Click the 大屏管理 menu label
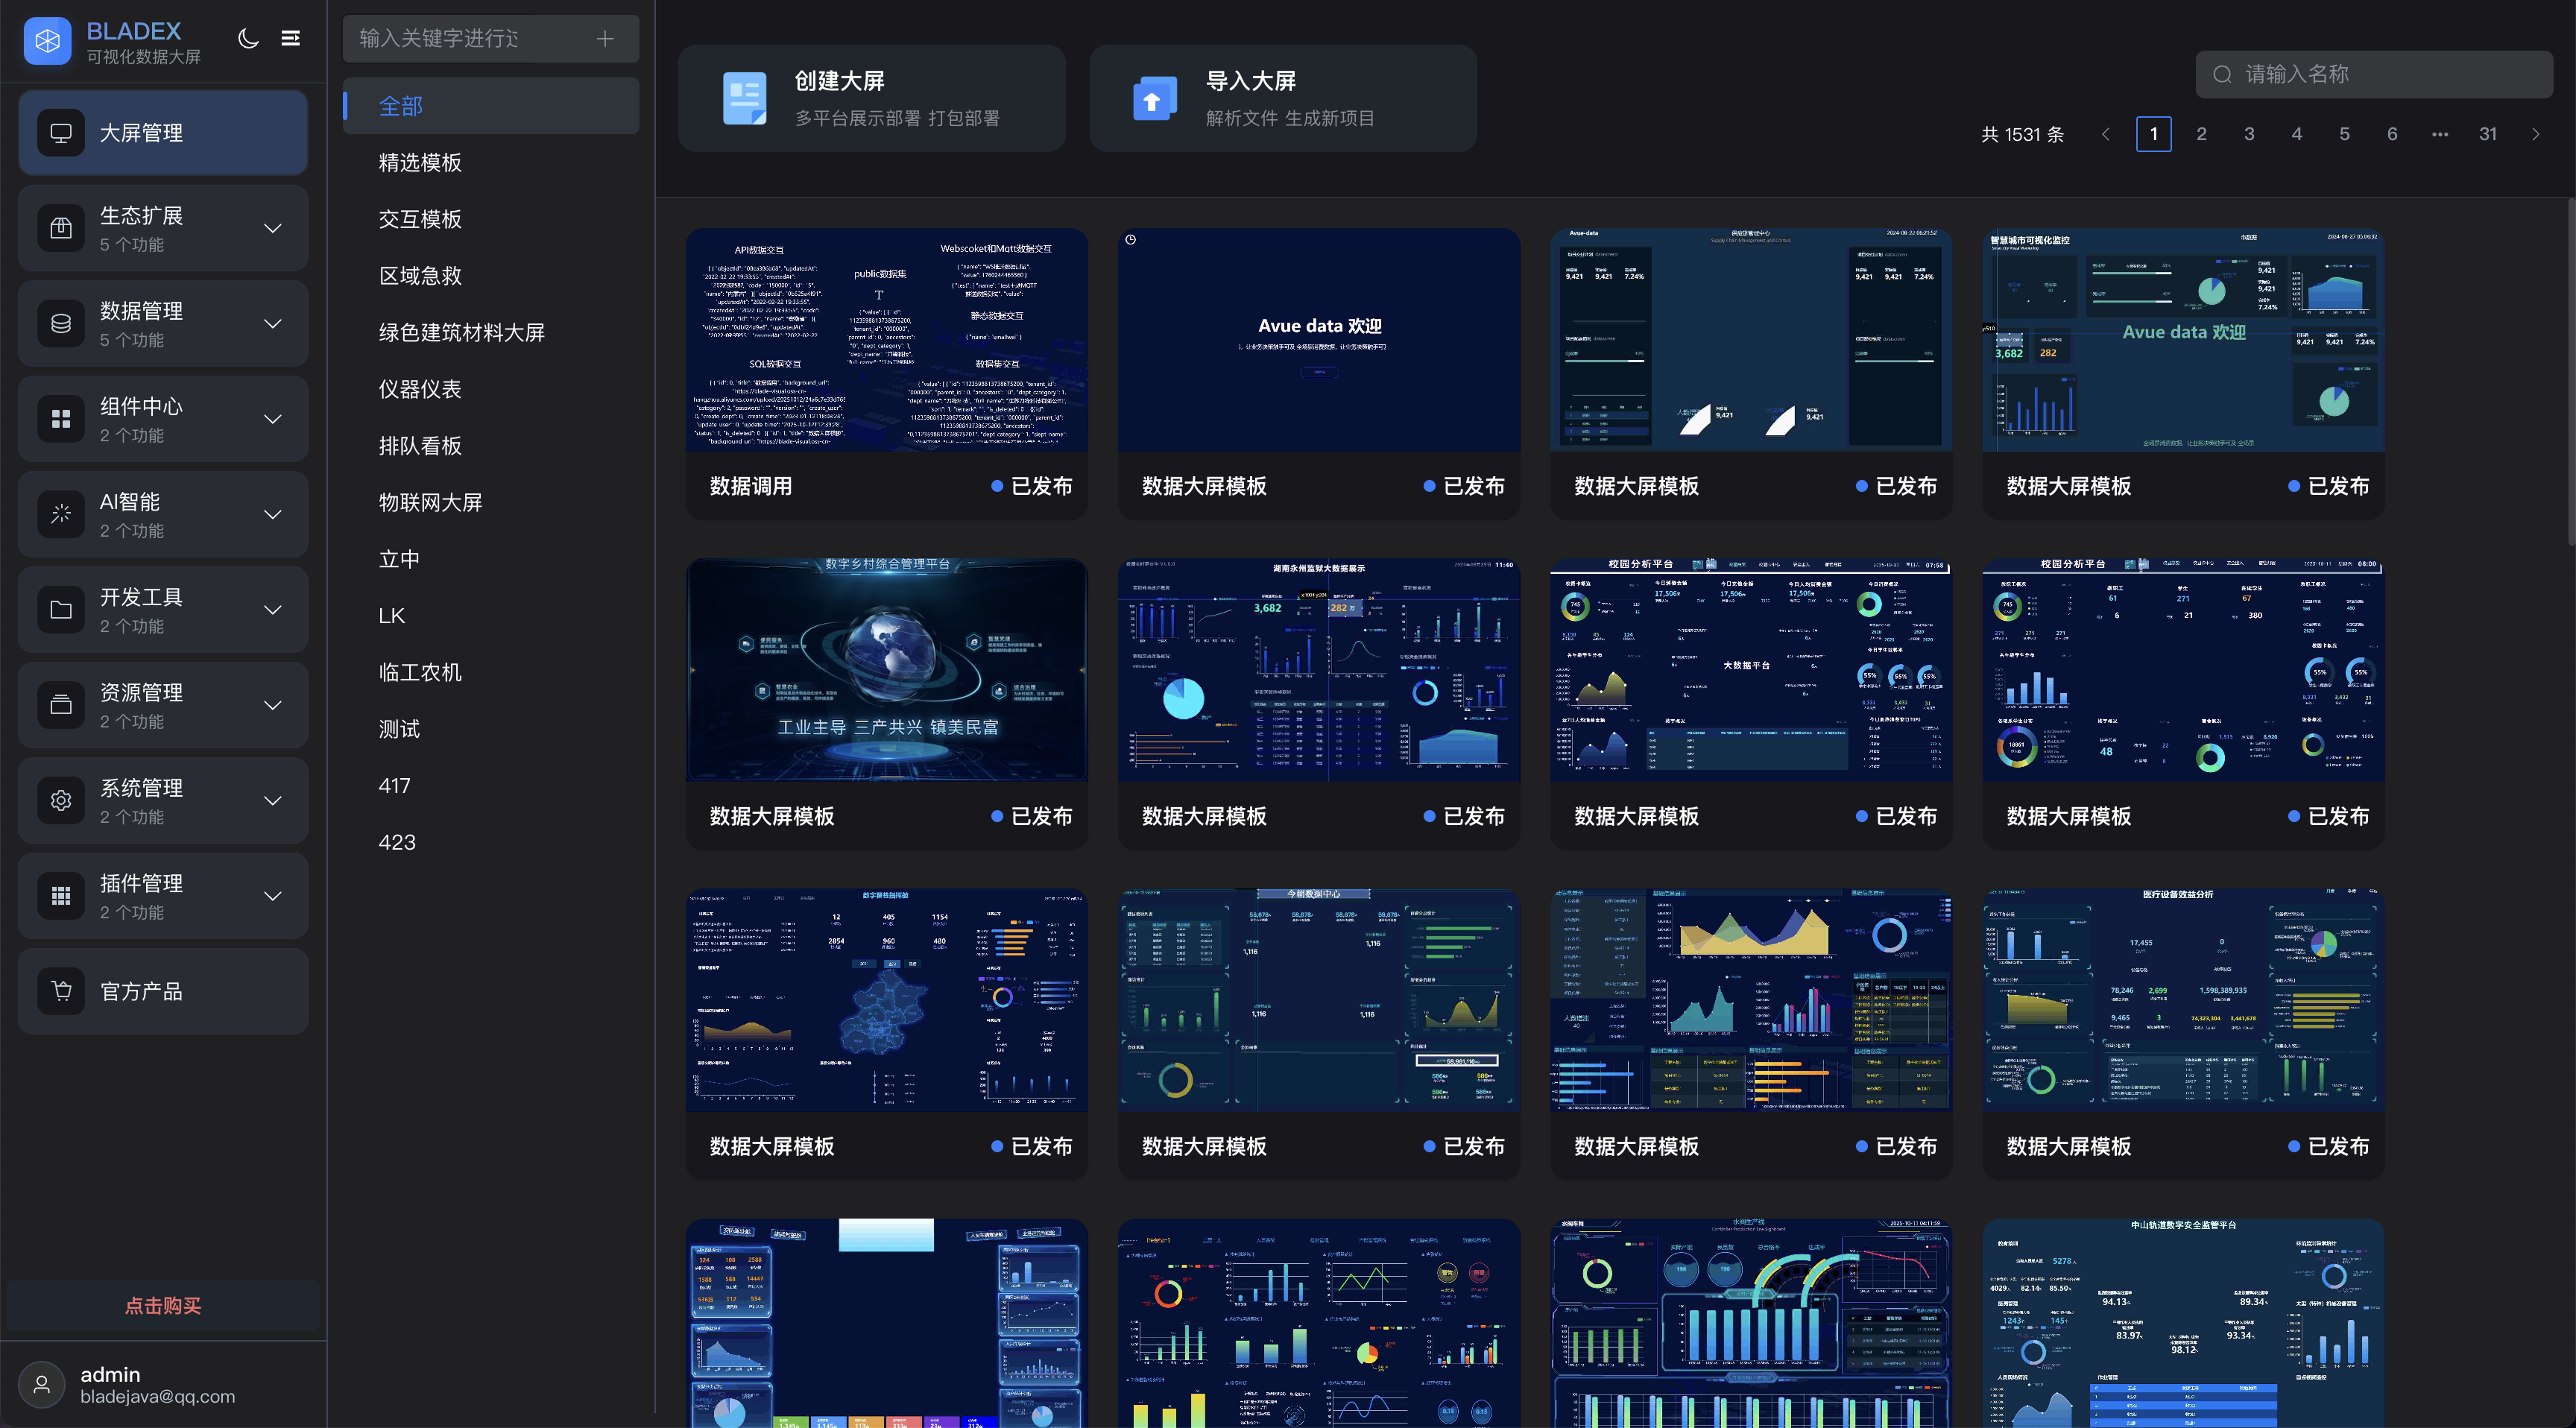 (141, 133)
